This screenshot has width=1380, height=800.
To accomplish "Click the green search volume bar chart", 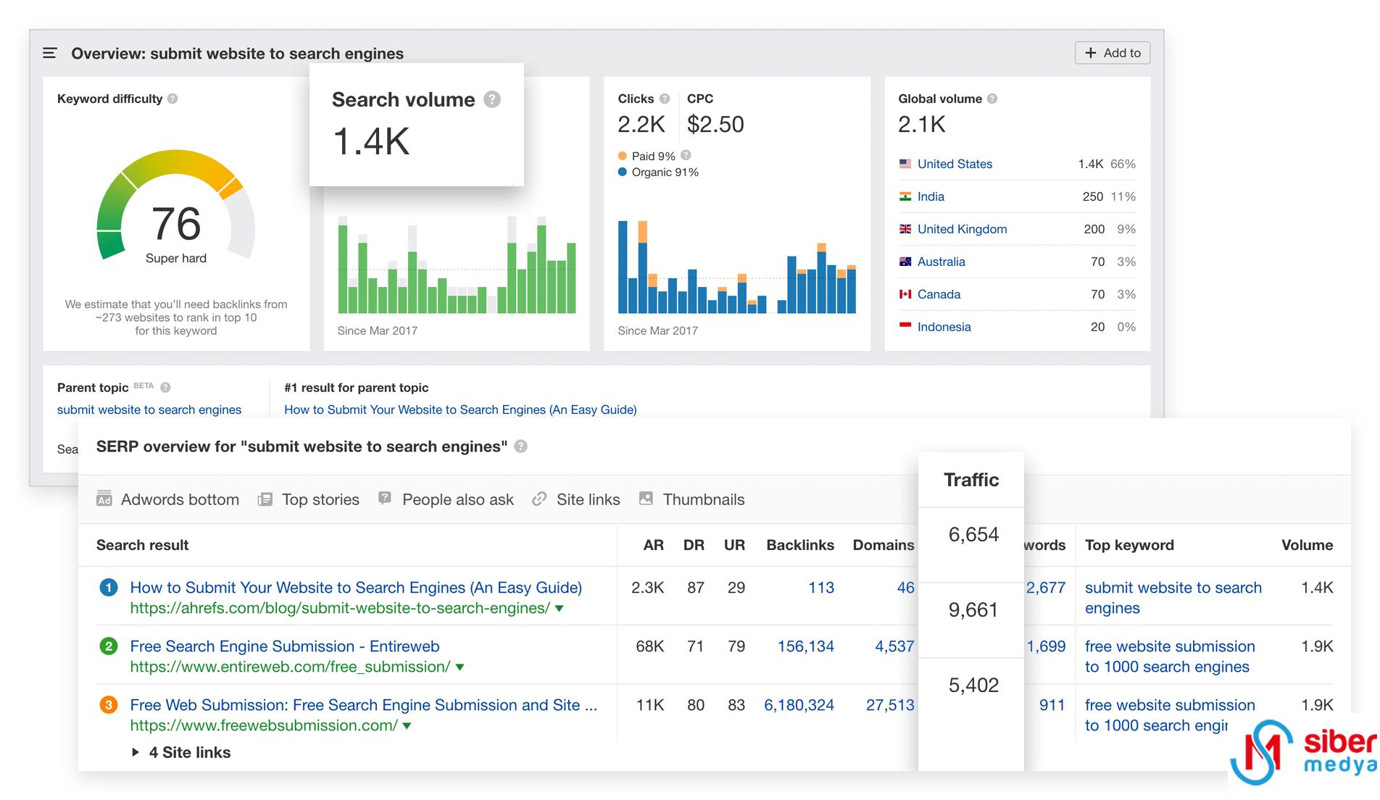I will 457,265.
